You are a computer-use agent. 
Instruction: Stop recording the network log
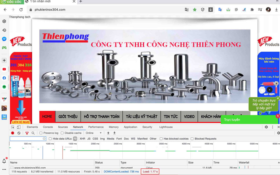pyautogui.click(x=12, y=133)
